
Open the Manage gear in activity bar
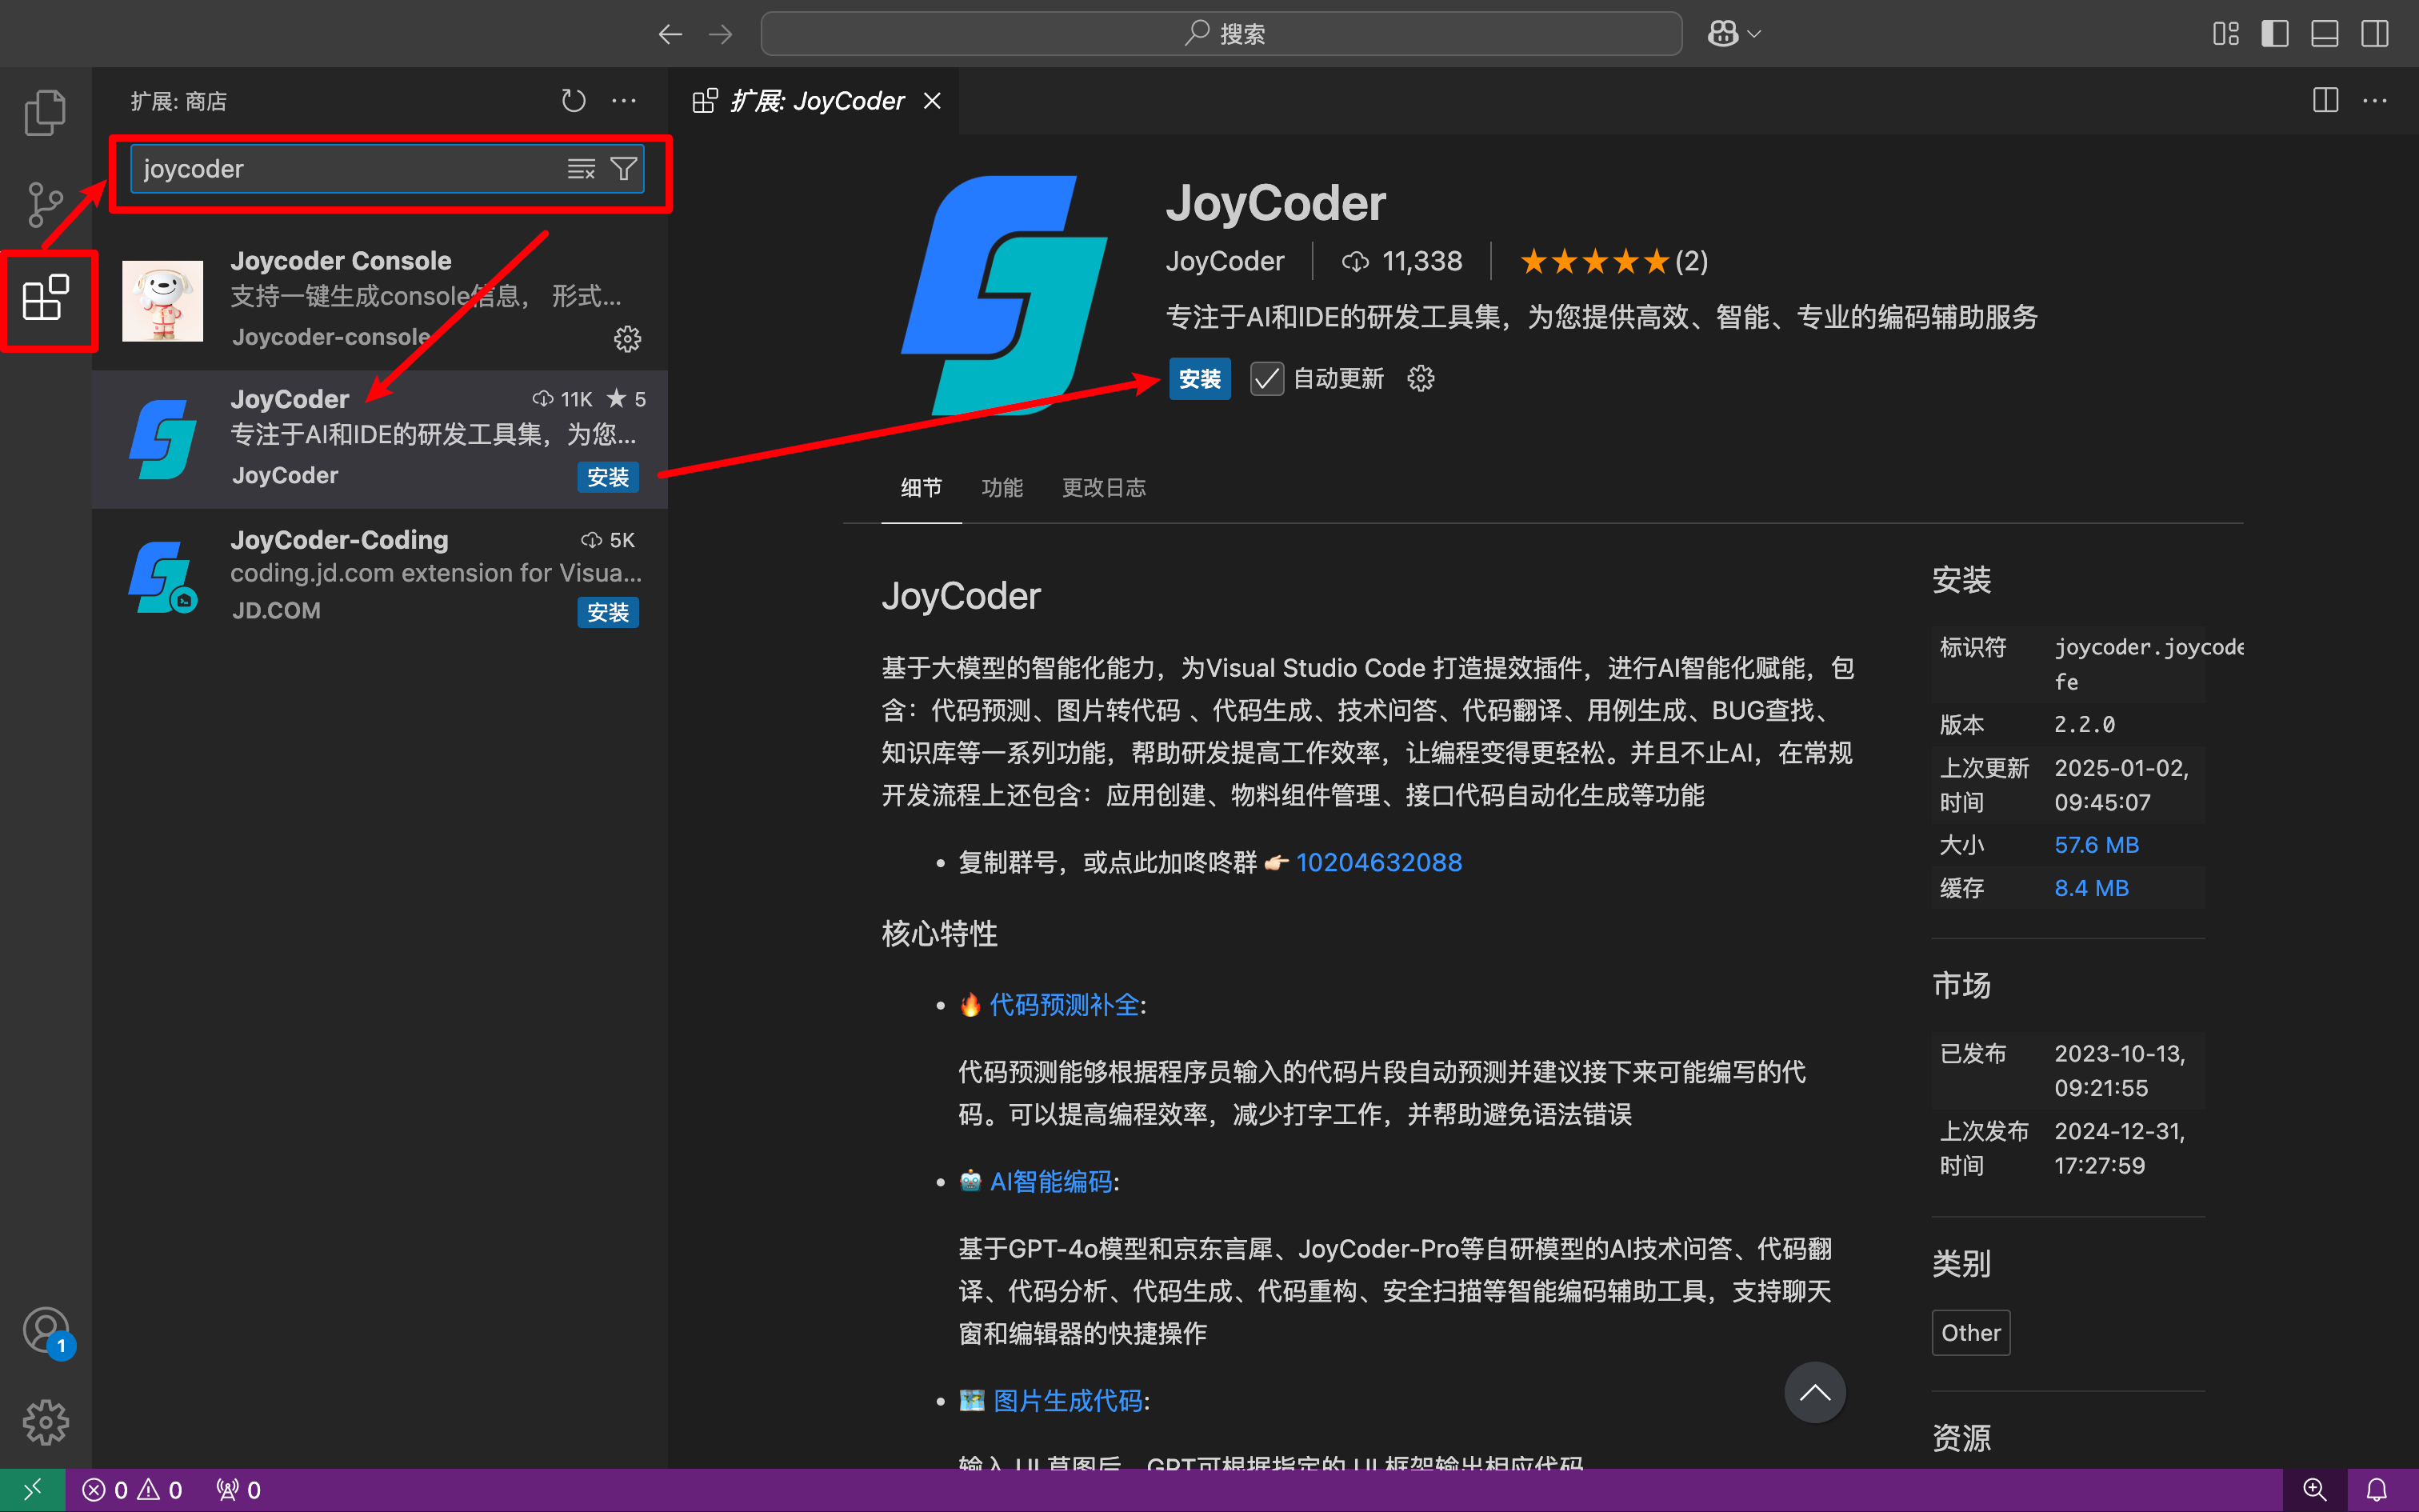coord(46,1421)
